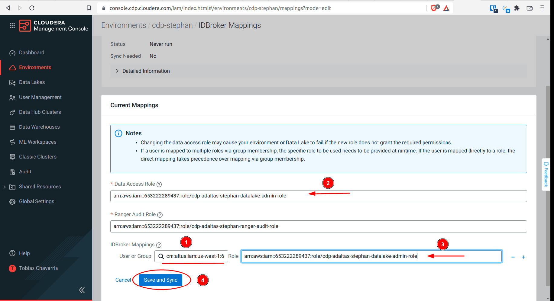554x301 pixels.
Task: Click the Data Access Role help icon
Action: 159,184
